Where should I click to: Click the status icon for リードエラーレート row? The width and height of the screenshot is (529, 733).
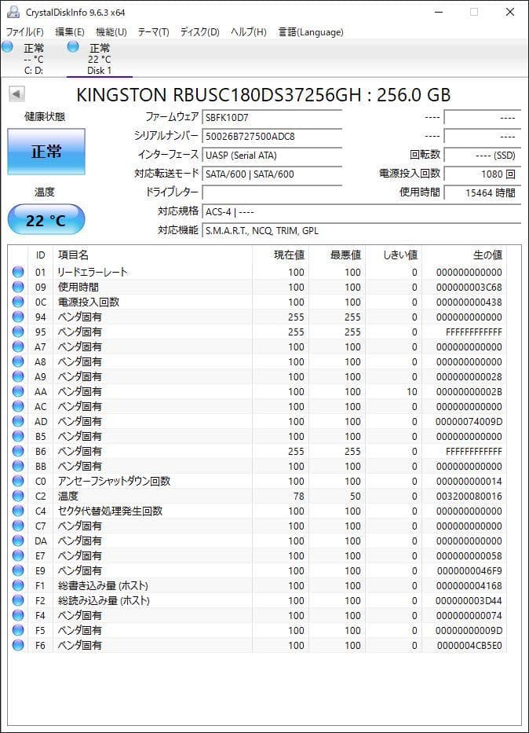click(18, 273)
